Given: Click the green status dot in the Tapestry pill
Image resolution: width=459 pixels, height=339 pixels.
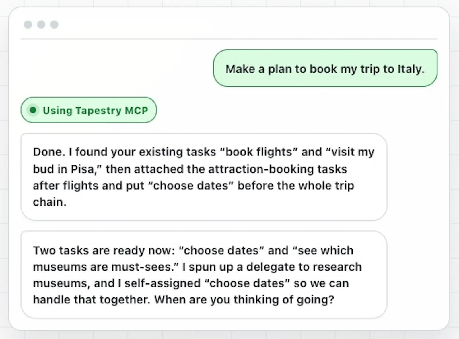Looking at the screenshot, I should click(x=33, y=110).
